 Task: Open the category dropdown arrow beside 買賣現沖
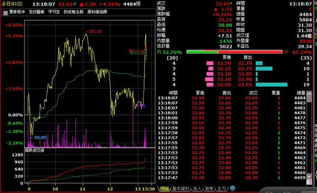6,13
